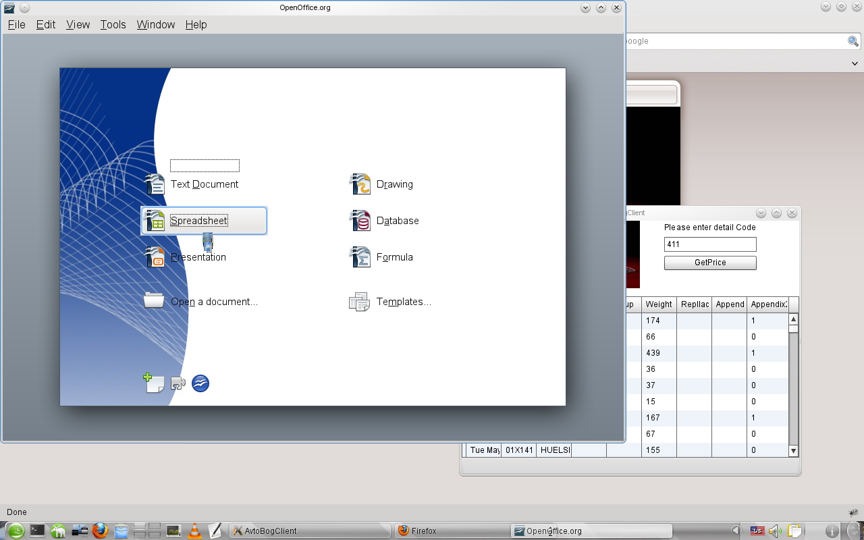
Task: Launch the terminal from the panel
Action: (37, 531)
